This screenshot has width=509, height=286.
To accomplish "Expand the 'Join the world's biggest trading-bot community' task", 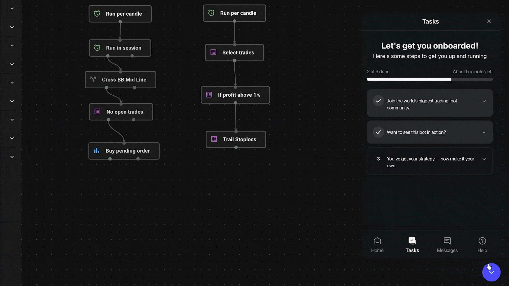I will [x=484, y=101].
